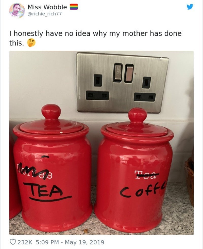Click the May 19, 2019 date

(84, 242)
